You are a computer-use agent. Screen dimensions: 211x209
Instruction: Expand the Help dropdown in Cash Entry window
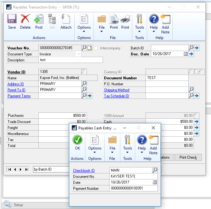click(142, 153)
